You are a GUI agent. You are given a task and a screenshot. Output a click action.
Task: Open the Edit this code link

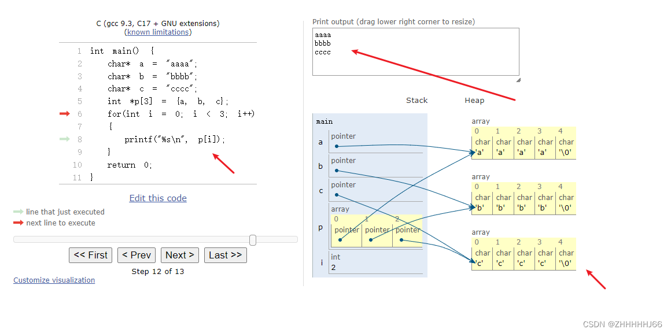158,198
